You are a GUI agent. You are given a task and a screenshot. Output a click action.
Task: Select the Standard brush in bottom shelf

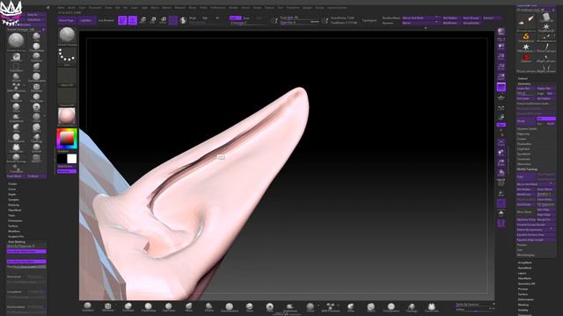tap(88, 307)
